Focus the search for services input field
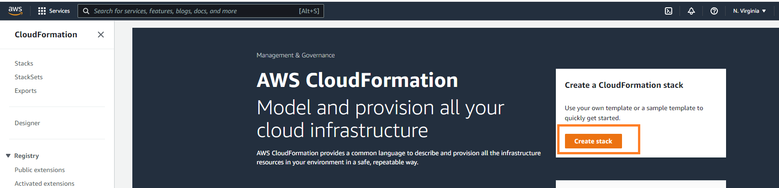This screenshot has width=779, height=188. point(201,11)
